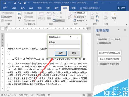Viewport: 129px width, 97px height.
Task: Click the Save icon in quick access toolbar
Action: [x=5, y=3]
